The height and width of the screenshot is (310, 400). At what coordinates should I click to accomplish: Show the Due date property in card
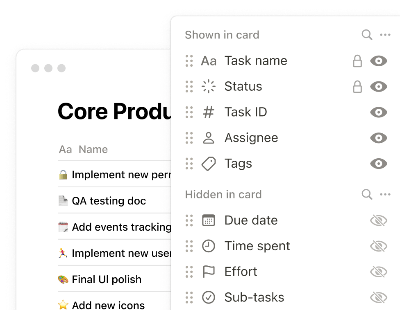(378, 220)
